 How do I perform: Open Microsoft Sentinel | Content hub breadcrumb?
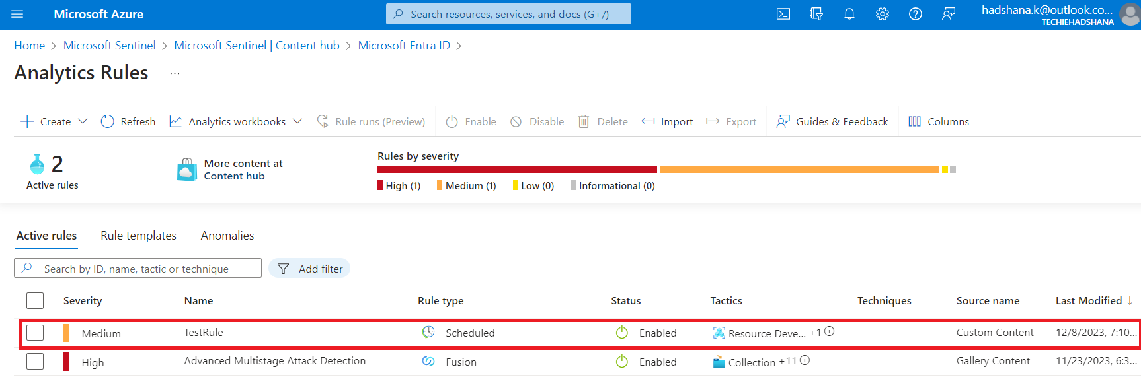click(256, 46)
